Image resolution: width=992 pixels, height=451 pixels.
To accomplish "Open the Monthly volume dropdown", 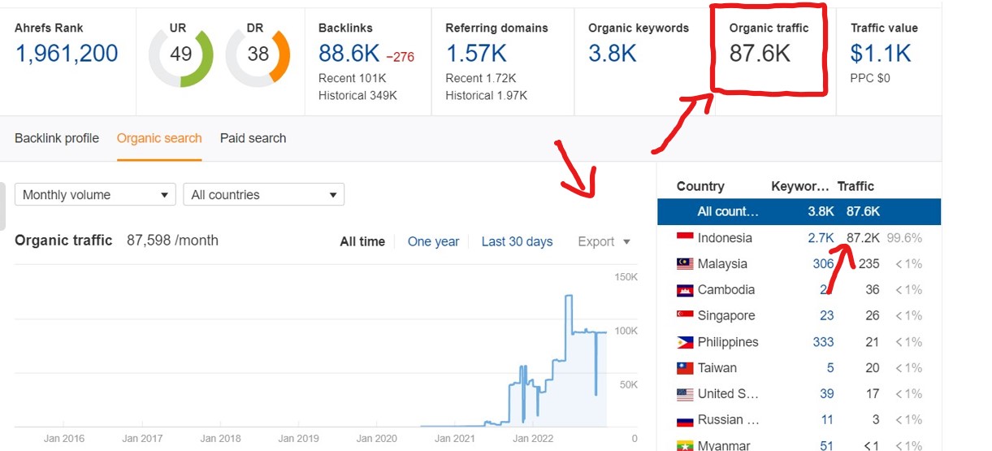I will pyautogui.click(x=95, y=195).
